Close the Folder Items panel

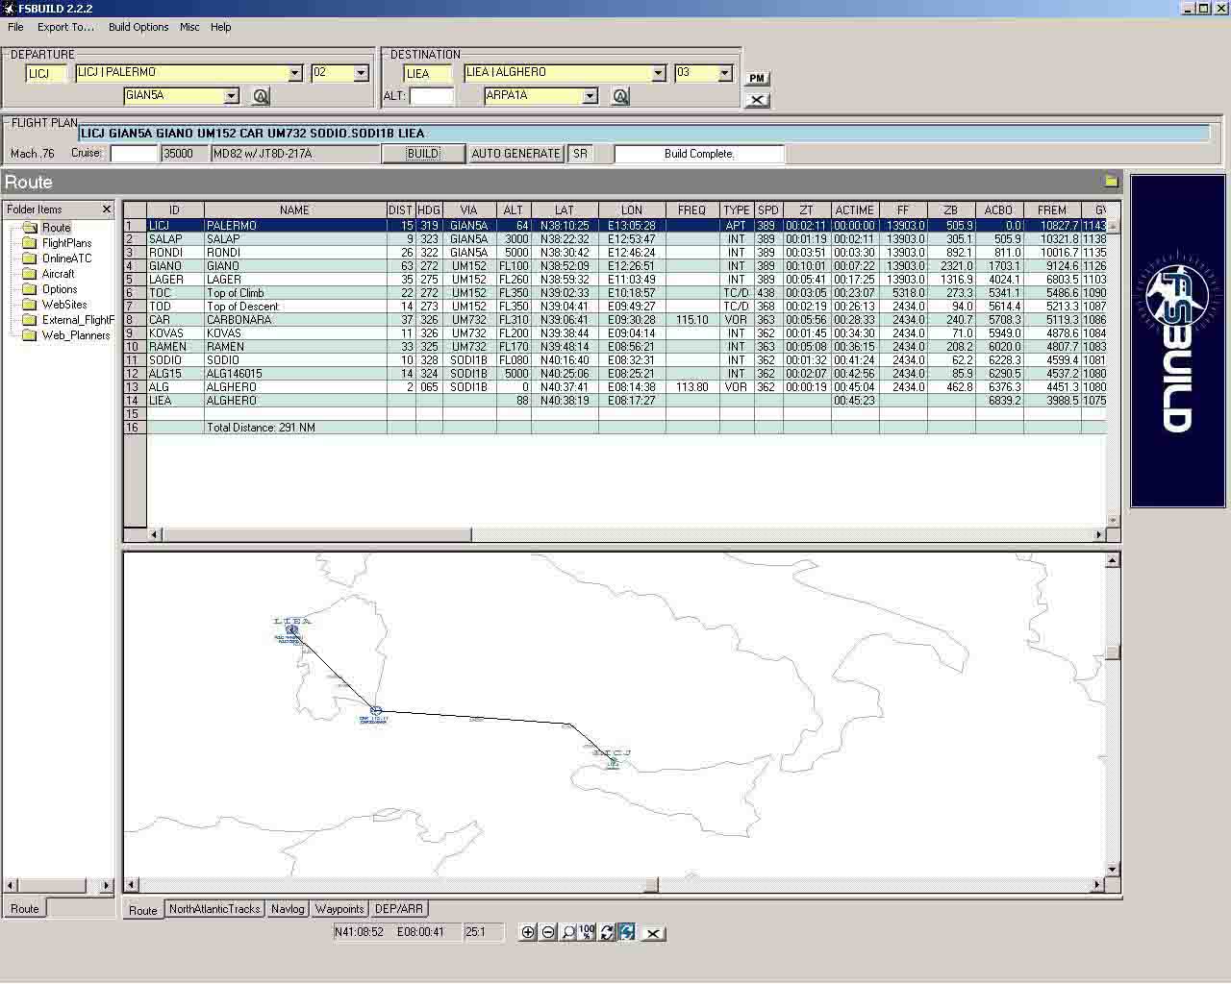pyautogui.click(x=107, y=209)
